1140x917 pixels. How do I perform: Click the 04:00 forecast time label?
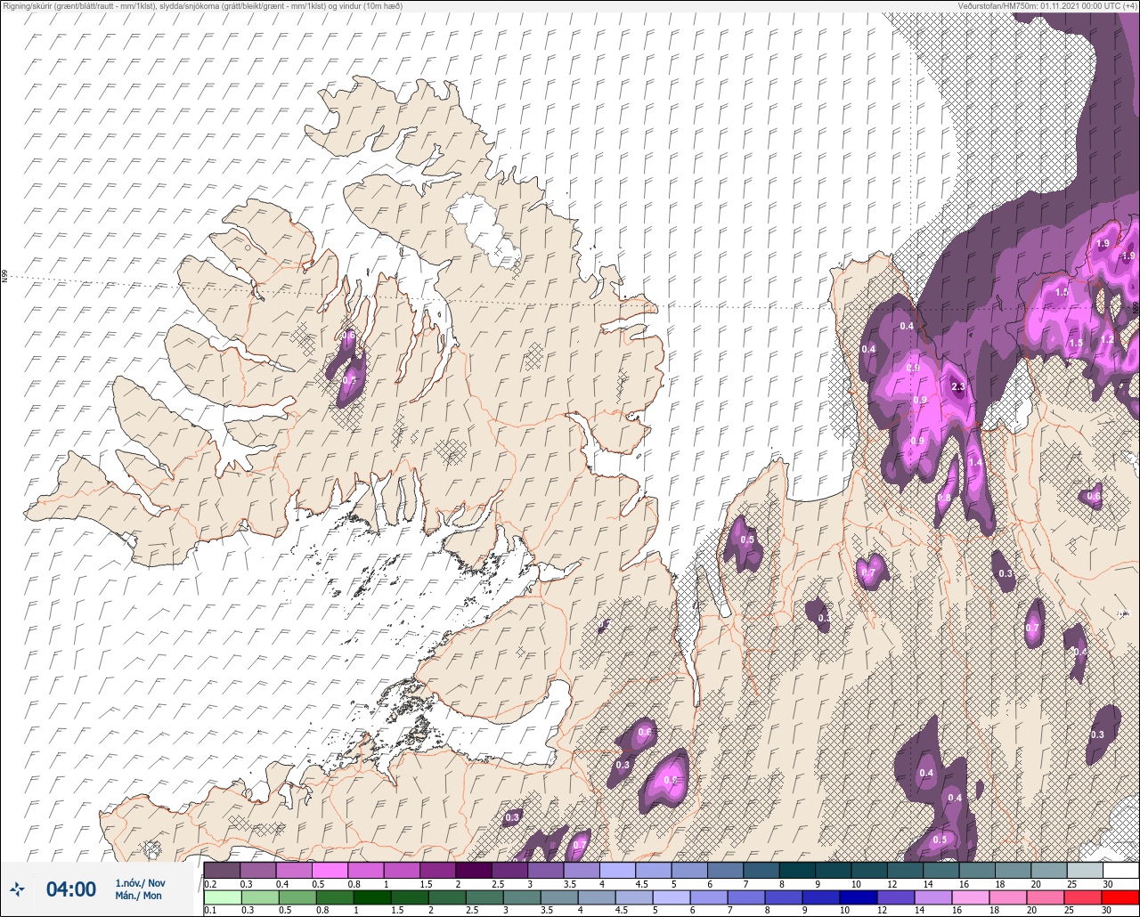tap(71, 889)
